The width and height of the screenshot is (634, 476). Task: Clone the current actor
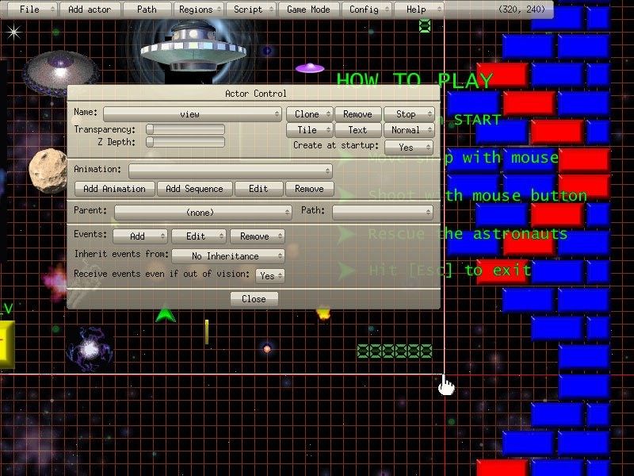[308, 113]
